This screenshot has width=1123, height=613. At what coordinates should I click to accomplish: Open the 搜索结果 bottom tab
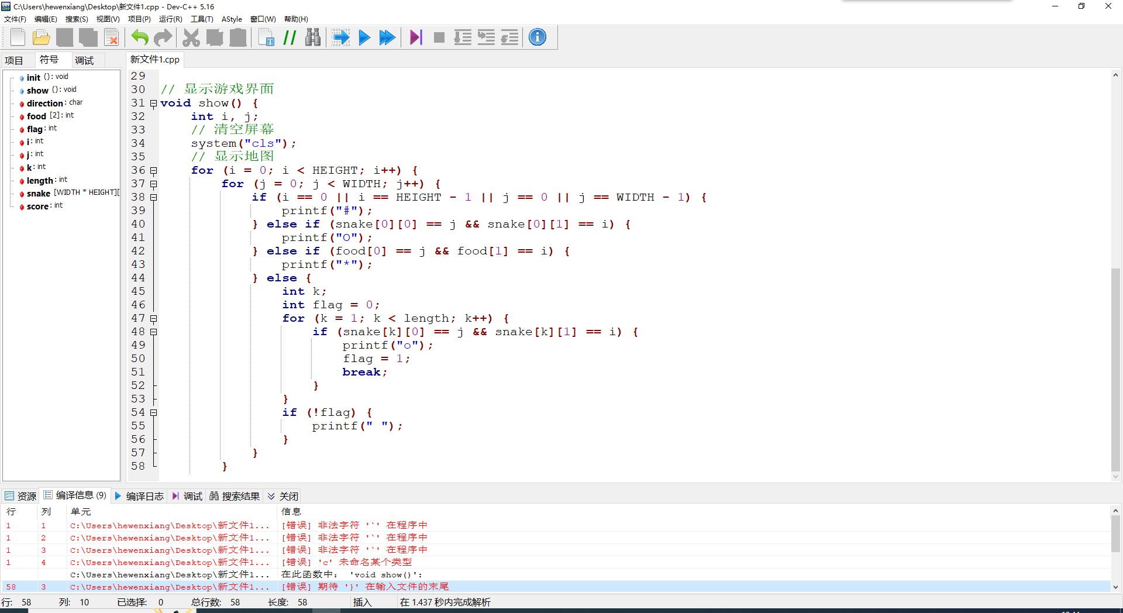[235, 496]
